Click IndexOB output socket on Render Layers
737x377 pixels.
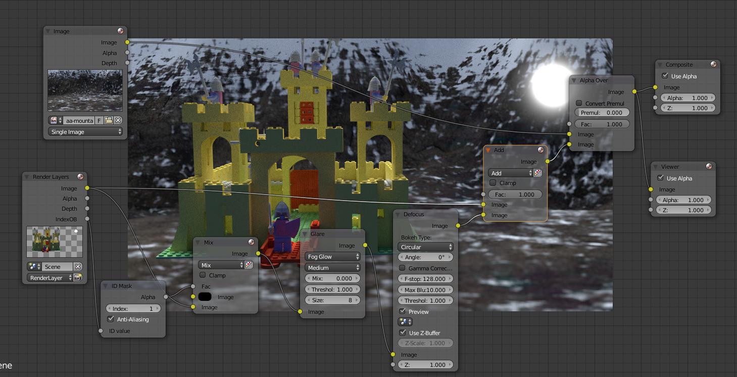pyautogui.click(x=87, y=219)
